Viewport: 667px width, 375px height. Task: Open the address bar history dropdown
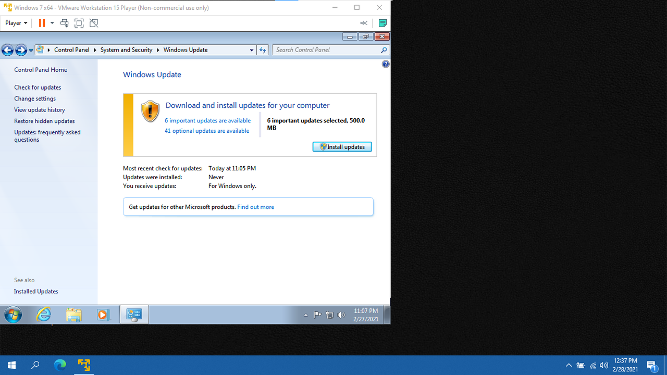coord(252,50)
